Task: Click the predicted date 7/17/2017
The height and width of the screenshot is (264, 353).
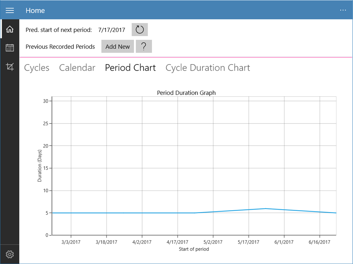Action: coord(112,30)
